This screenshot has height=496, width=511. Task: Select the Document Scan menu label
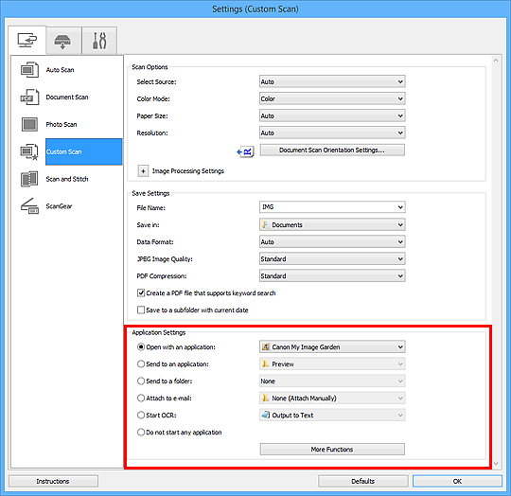pyautogui.click(x=67, y=97)
